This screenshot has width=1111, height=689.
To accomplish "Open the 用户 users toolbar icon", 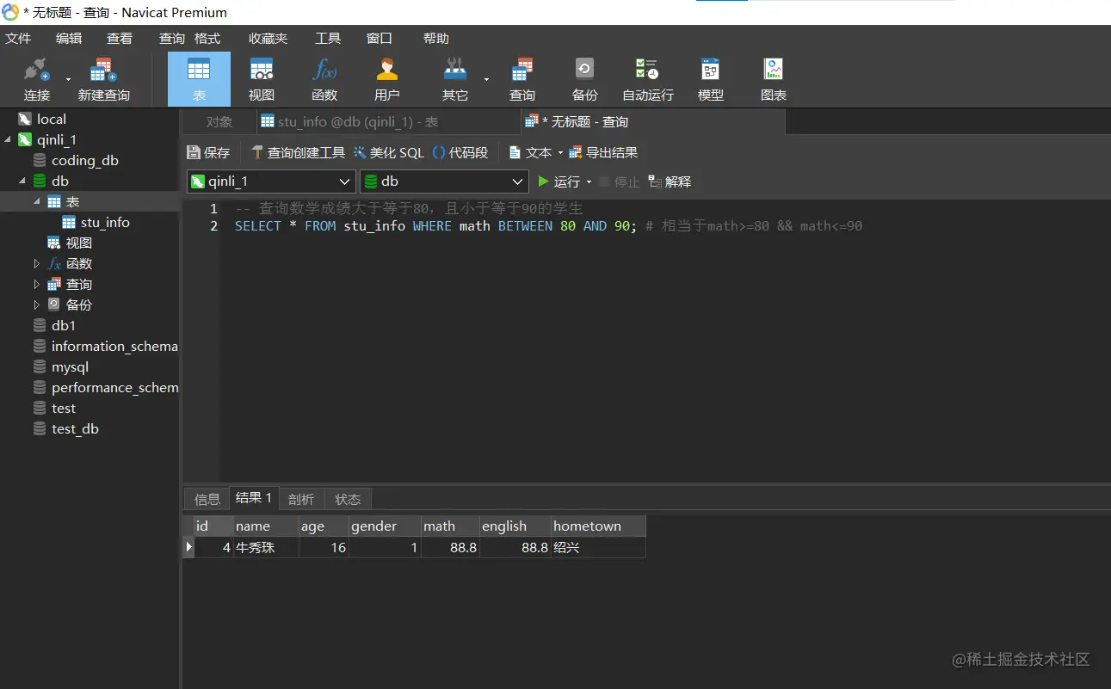I will tap(387, 79).
